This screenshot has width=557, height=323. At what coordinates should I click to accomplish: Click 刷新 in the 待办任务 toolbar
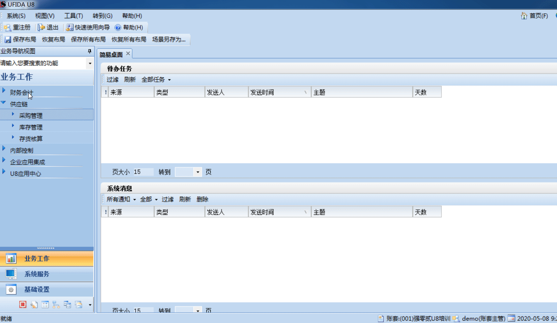[x=130, y=80]
